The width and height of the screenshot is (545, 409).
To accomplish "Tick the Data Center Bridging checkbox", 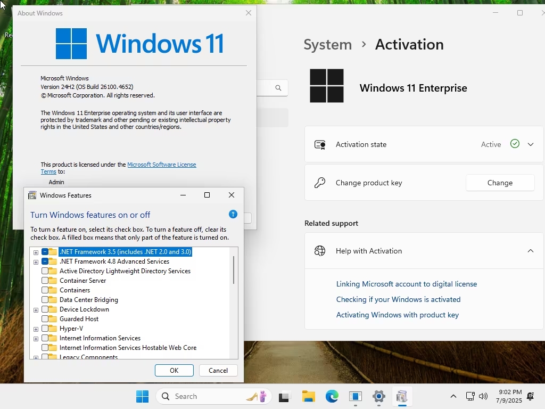I will click(x=45, y=299).
